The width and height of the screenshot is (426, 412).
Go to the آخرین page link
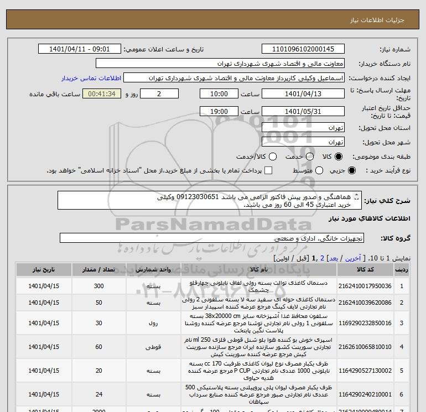[x=353, y=258]
